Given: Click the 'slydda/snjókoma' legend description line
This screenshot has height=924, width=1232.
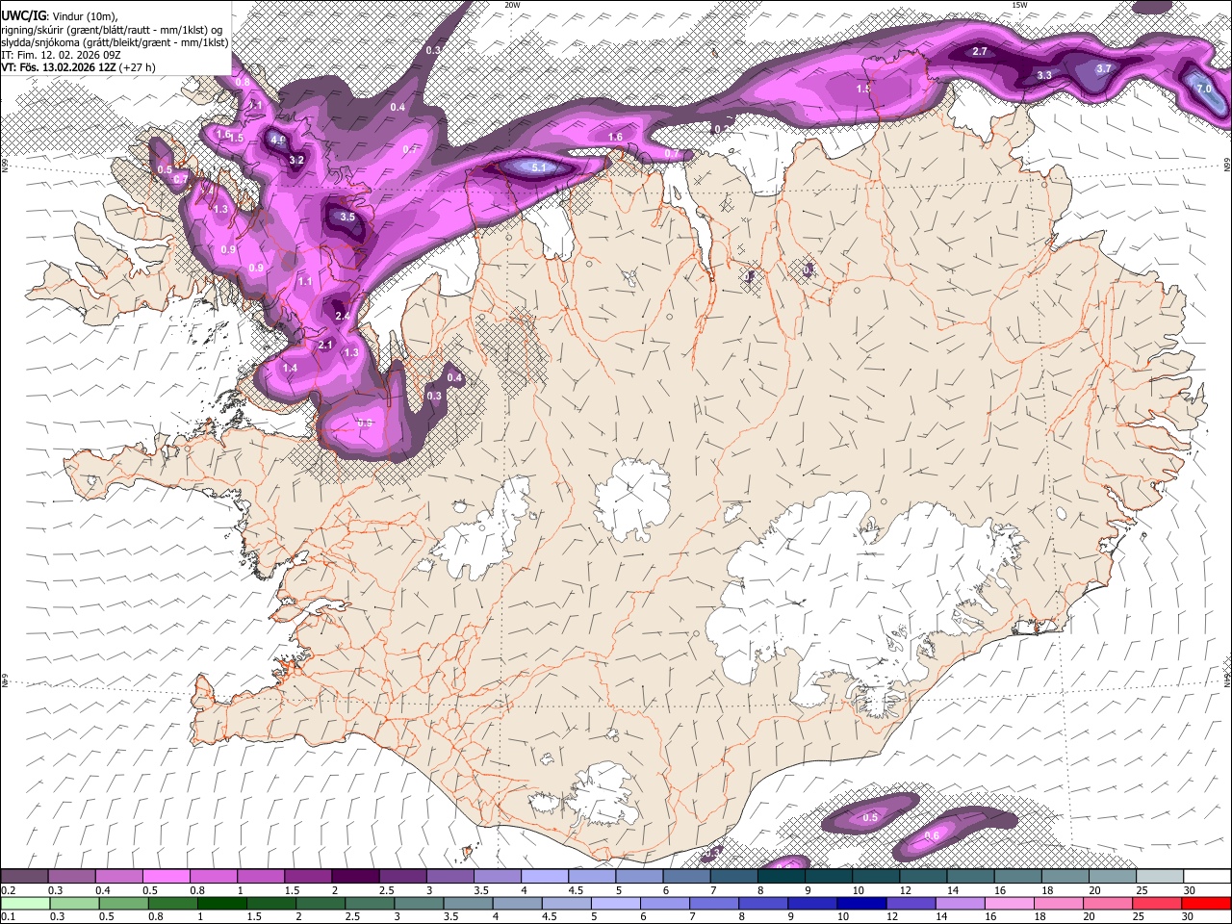Looking at the screenshot, I should [115, 42].
